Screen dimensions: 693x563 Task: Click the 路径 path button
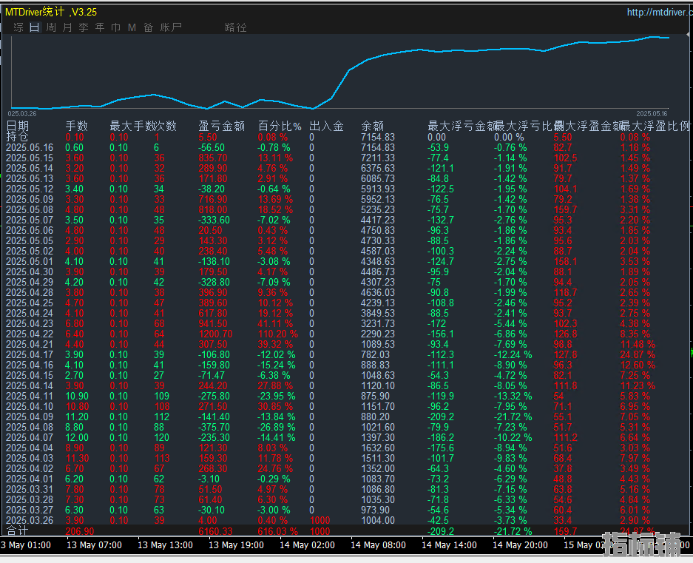236,27
